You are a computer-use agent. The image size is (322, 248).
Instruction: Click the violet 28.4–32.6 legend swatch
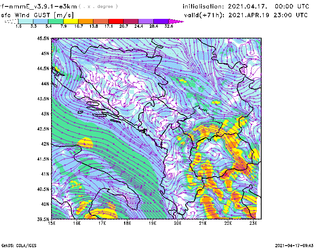pos(161,21)
